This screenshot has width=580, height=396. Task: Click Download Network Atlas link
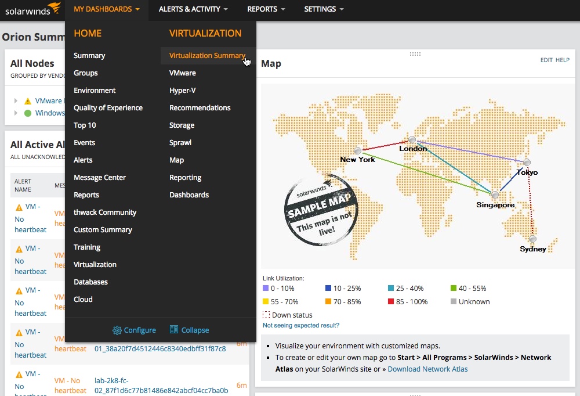[x=427, y=369]
